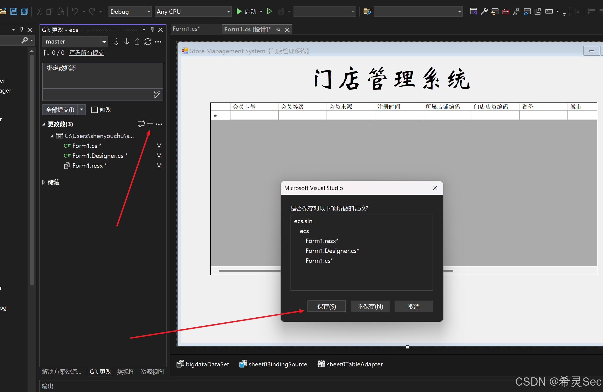Click the Git fetch icon
Viewport: 603px width, 392px height.
pos(116,42)
